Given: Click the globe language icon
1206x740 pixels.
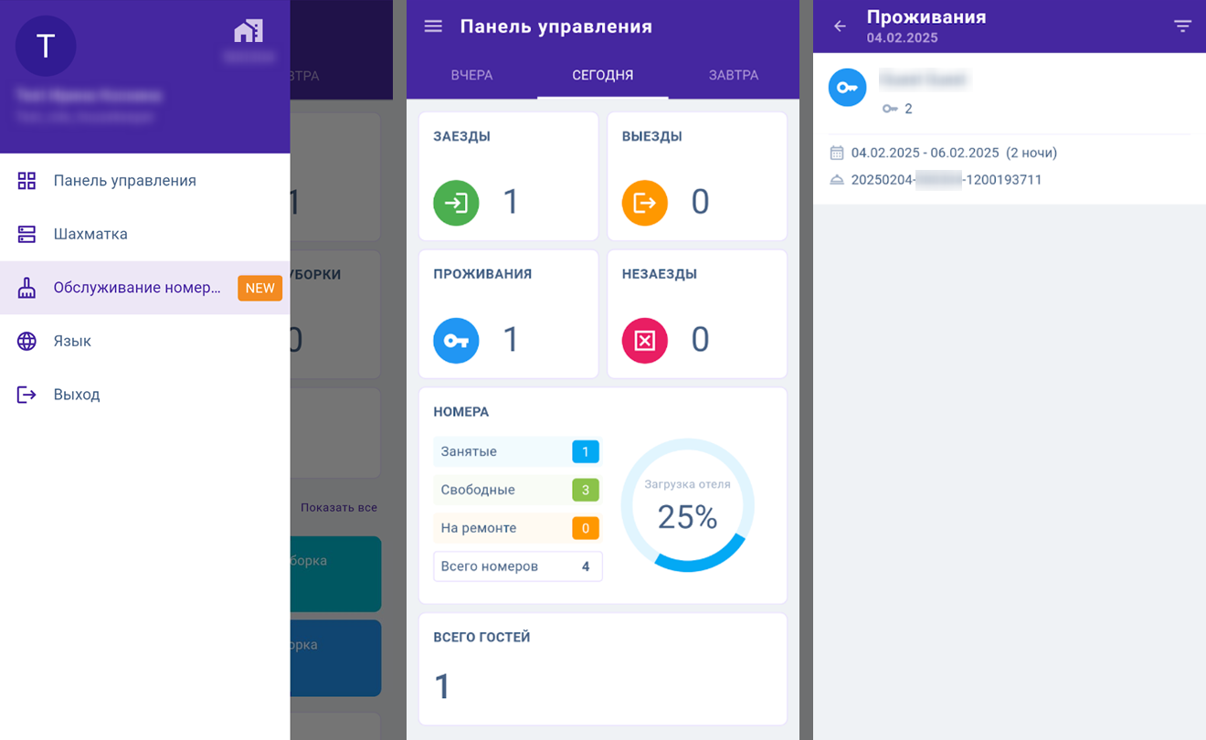Looking at the screenshot, I should [26, 341].
